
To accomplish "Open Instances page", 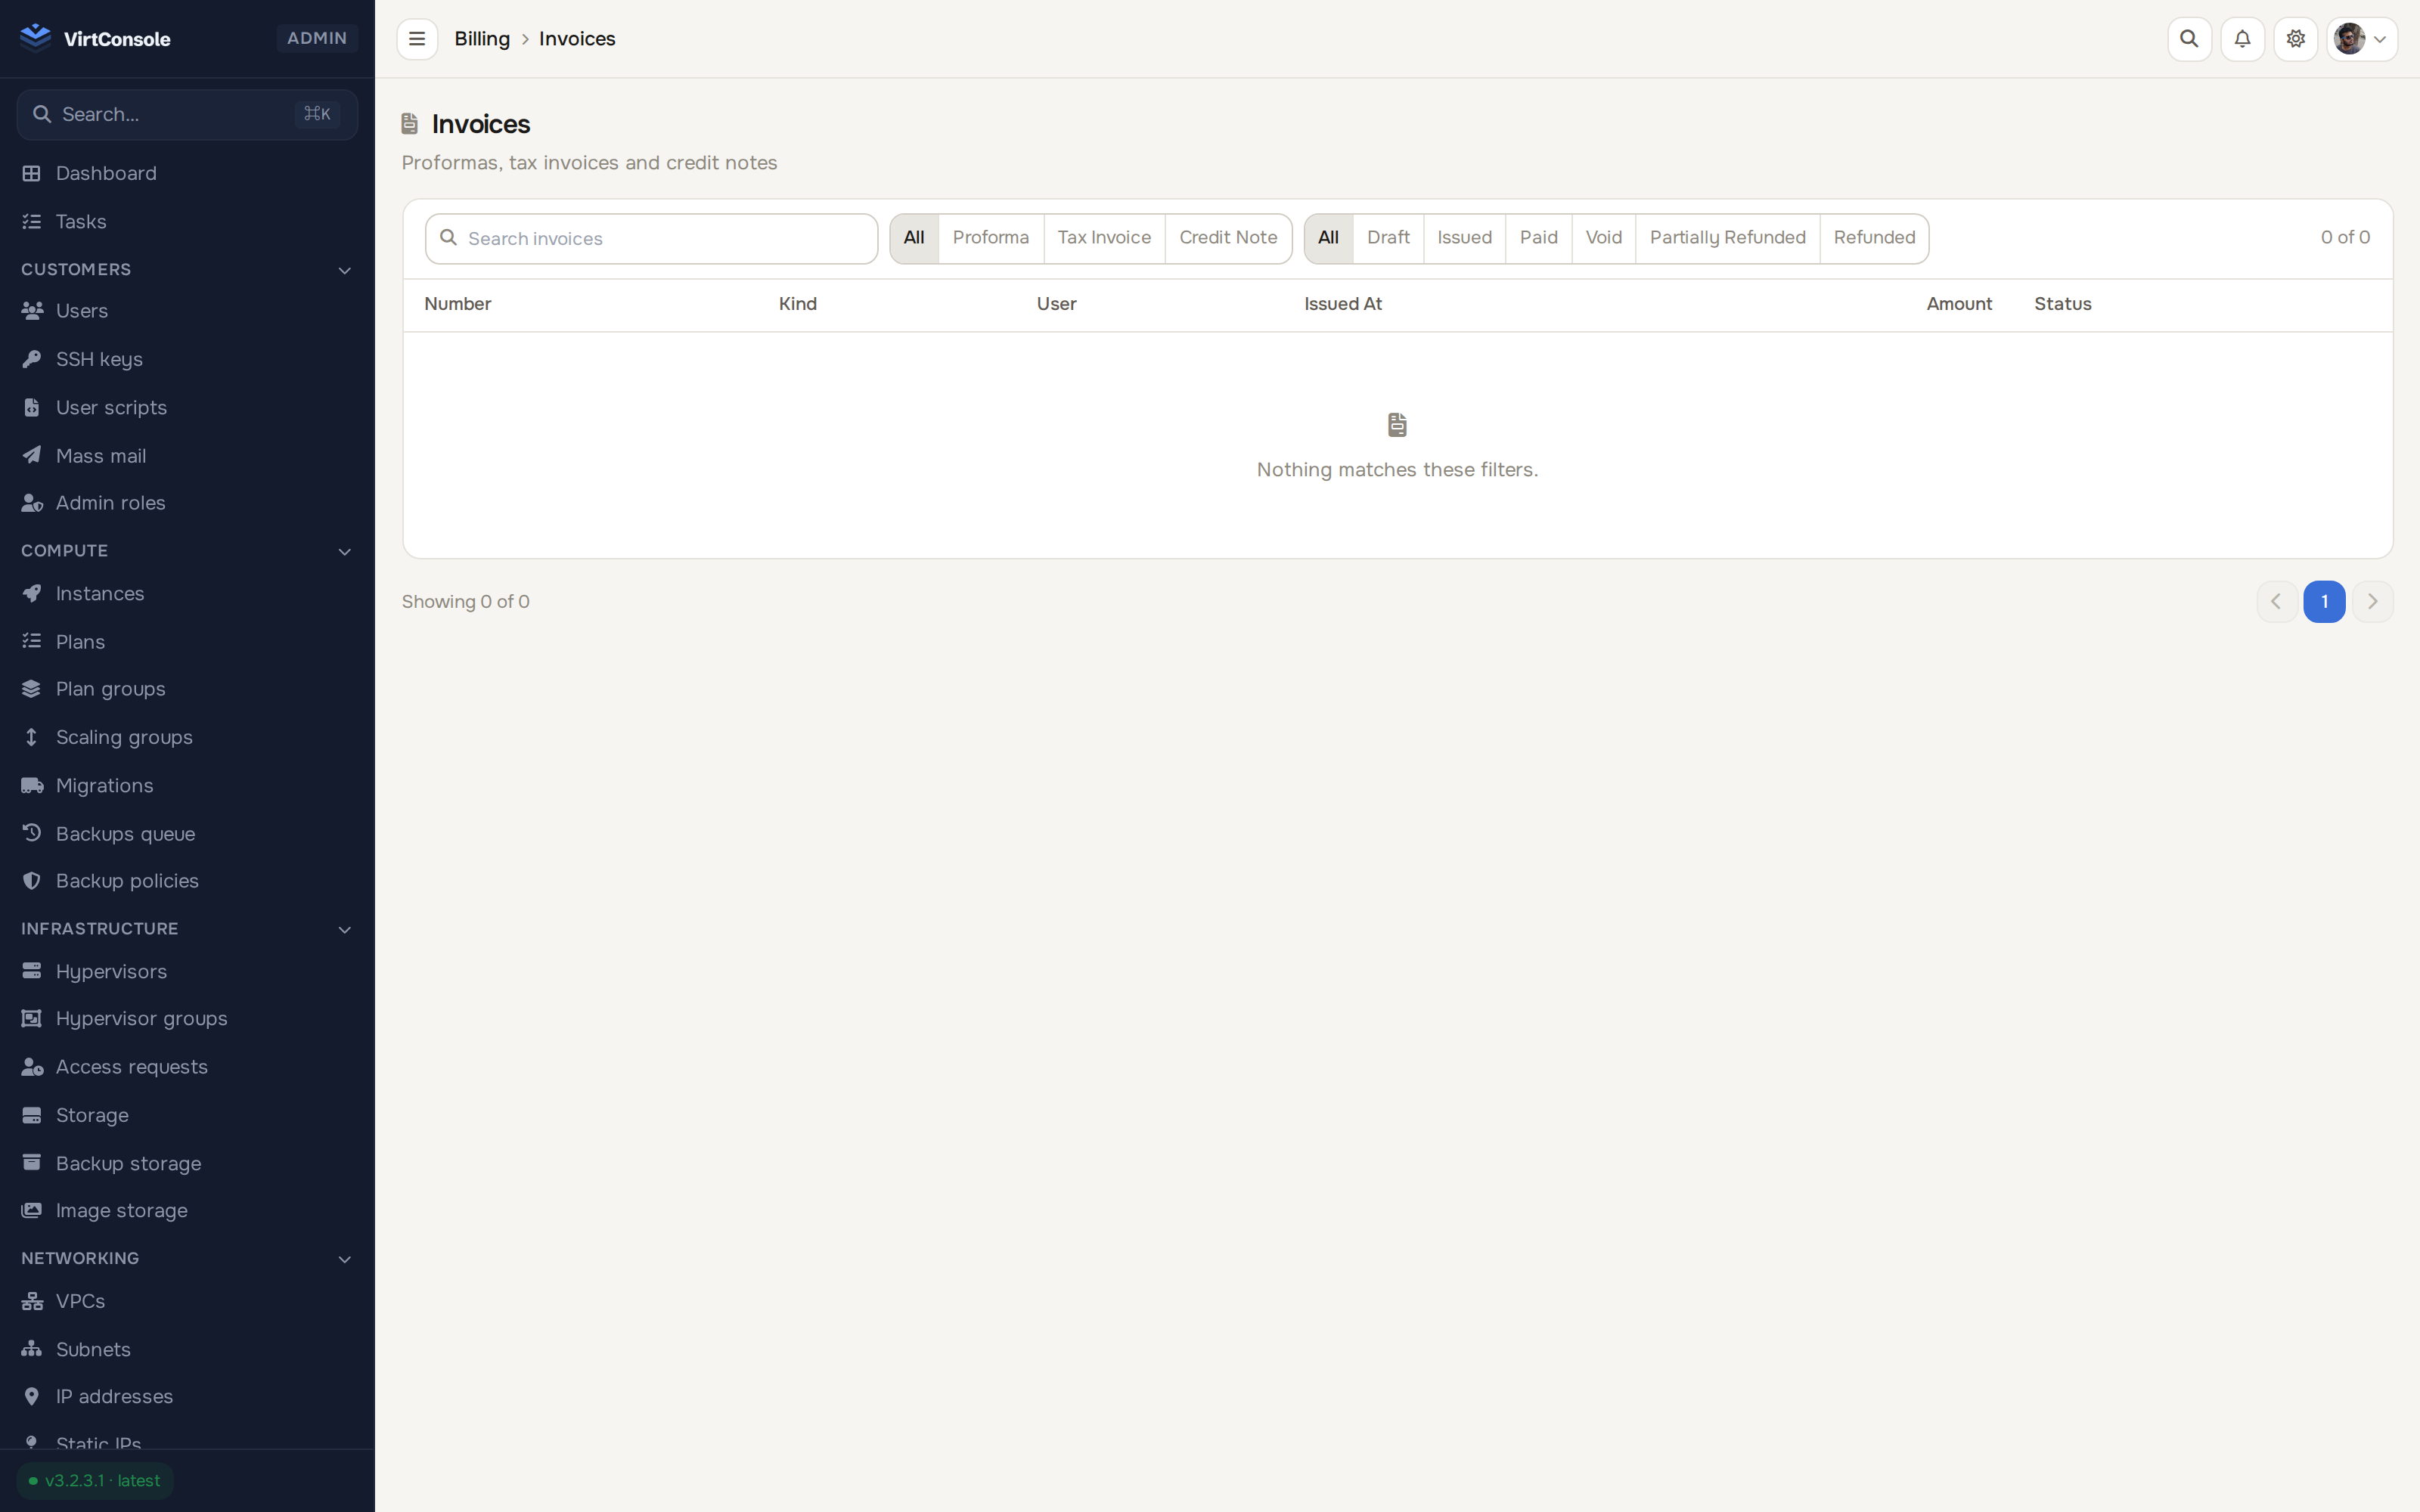I will point(187,593).
